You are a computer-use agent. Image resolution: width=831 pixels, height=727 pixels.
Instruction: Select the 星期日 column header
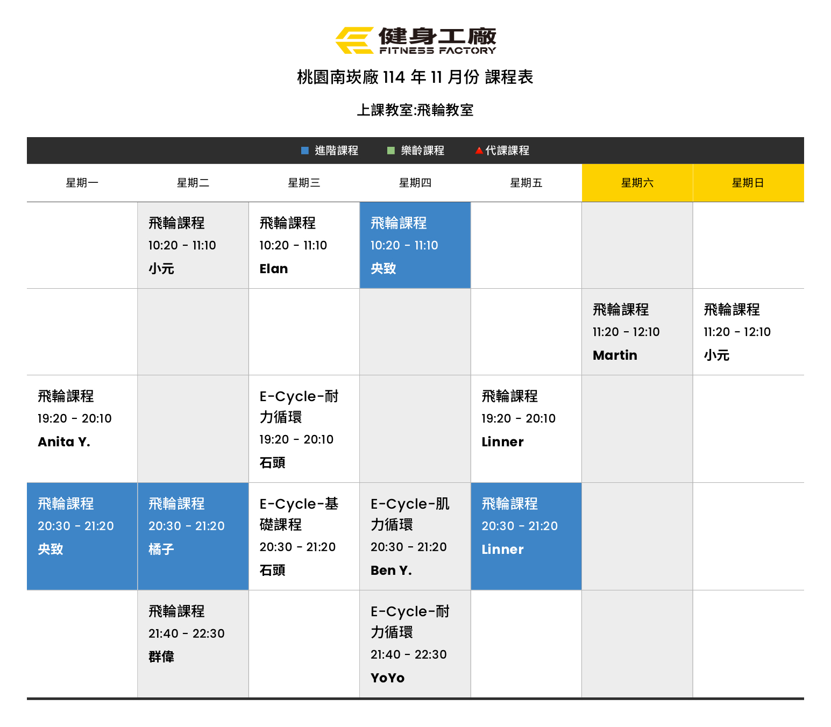click(x=748, y=183)
